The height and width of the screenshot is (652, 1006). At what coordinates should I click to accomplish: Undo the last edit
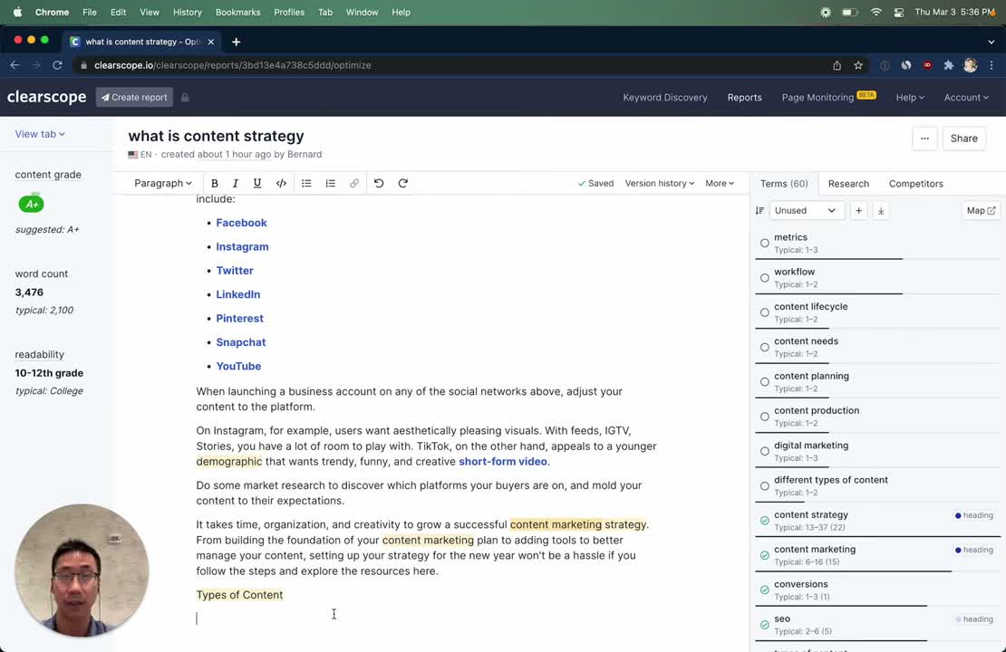point(379,183)
